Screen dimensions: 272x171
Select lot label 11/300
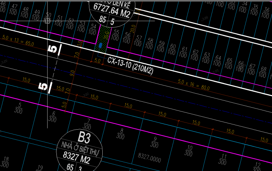tap(223, 159)
